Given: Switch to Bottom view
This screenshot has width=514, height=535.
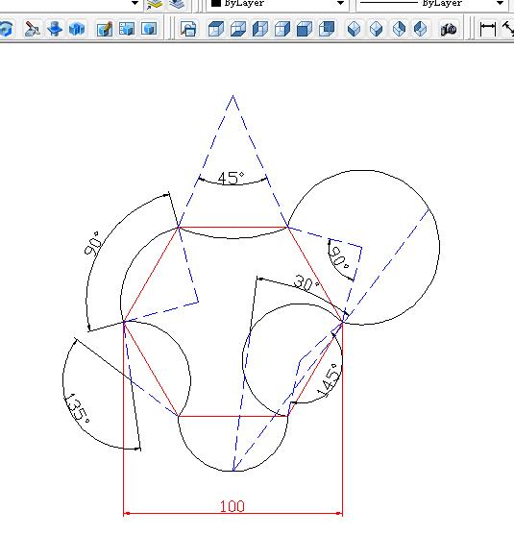Looking at the screenshot, I should pyautogui.click(x=238, y=29).
